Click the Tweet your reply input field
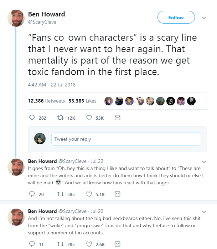This screenshot has height=249, width=217. click(x=126, y=139)
